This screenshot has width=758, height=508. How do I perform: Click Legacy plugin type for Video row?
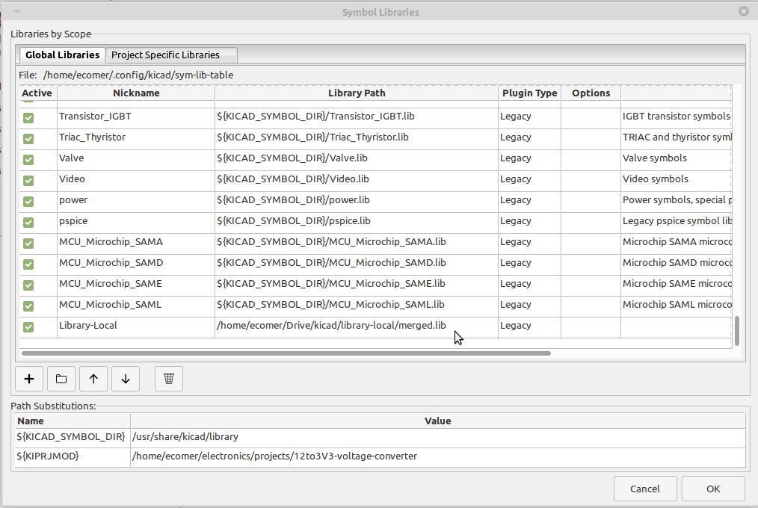point(530,181)
